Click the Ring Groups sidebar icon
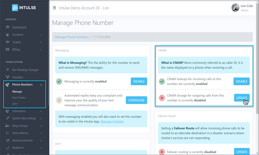The image size is (259, 155). point(7,126)
